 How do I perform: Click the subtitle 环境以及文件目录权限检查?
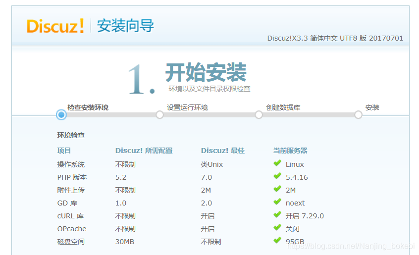[209, 89]
